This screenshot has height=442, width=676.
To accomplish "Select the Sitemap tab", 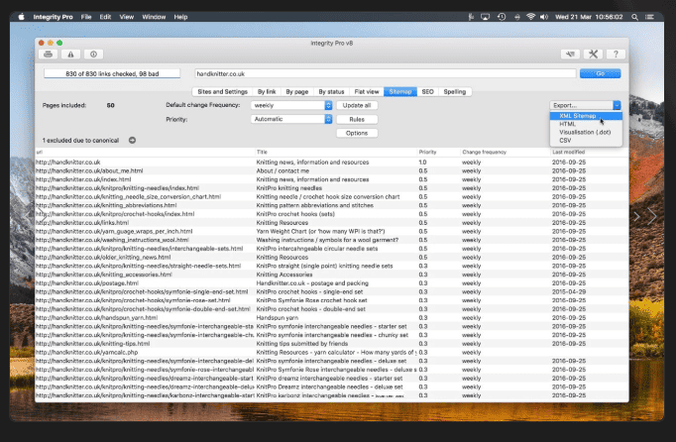I will tap(400, 92).
